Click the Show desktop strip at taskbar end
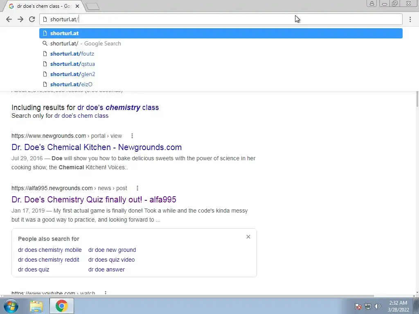 [x=416, y=306]
